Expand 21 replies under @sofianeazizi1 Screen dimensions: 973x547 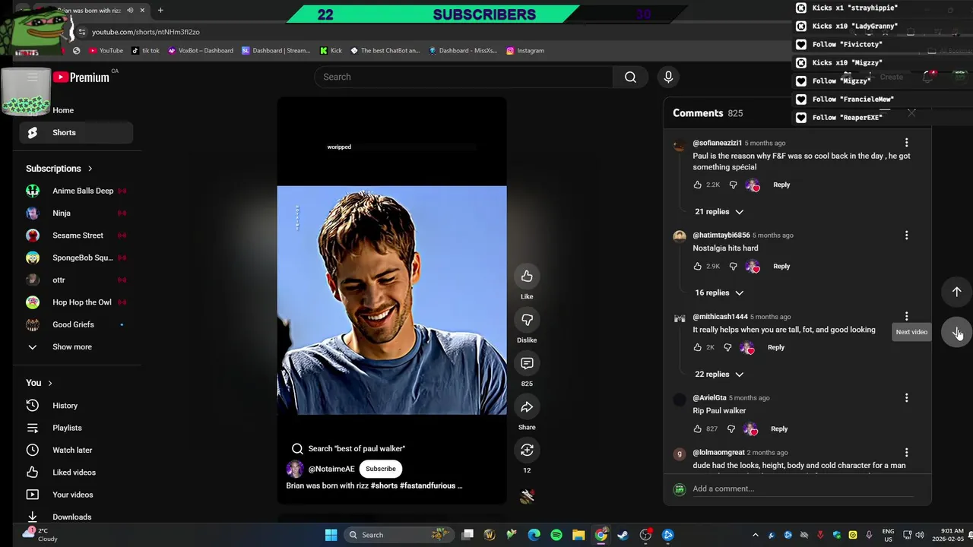coord(719,212)
